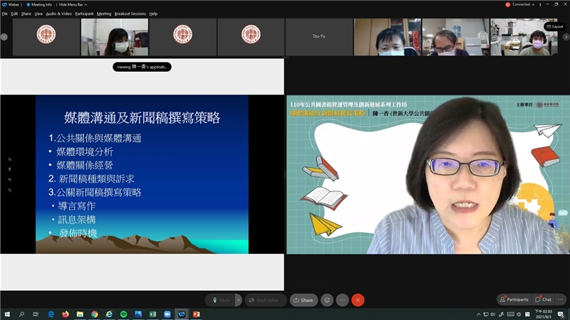Image resolution: width=570 pixels, height=320 pixels.
Task: Open the Breakout Sessions menu
Action: [130, 14]
